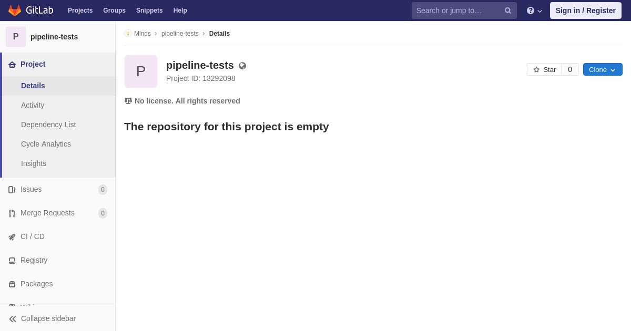Open pipeline-tests breadcrumb link
The width and height of the screenshot is (631, 331).
coord(180,34)
